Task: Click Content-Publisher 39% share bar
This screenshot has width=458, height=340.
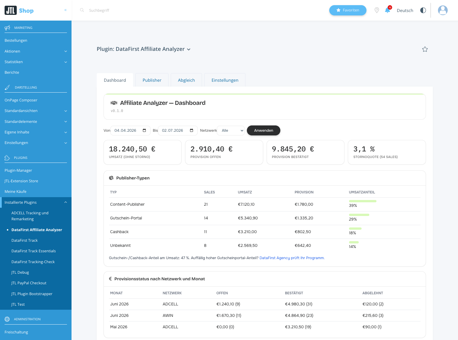Action: pyautogui.click(x=362, y=201)
